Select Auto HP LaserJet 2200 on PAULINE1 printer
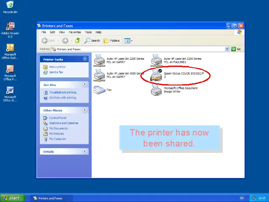The width and height of the screenshot is (269, 202). [156, 61]
